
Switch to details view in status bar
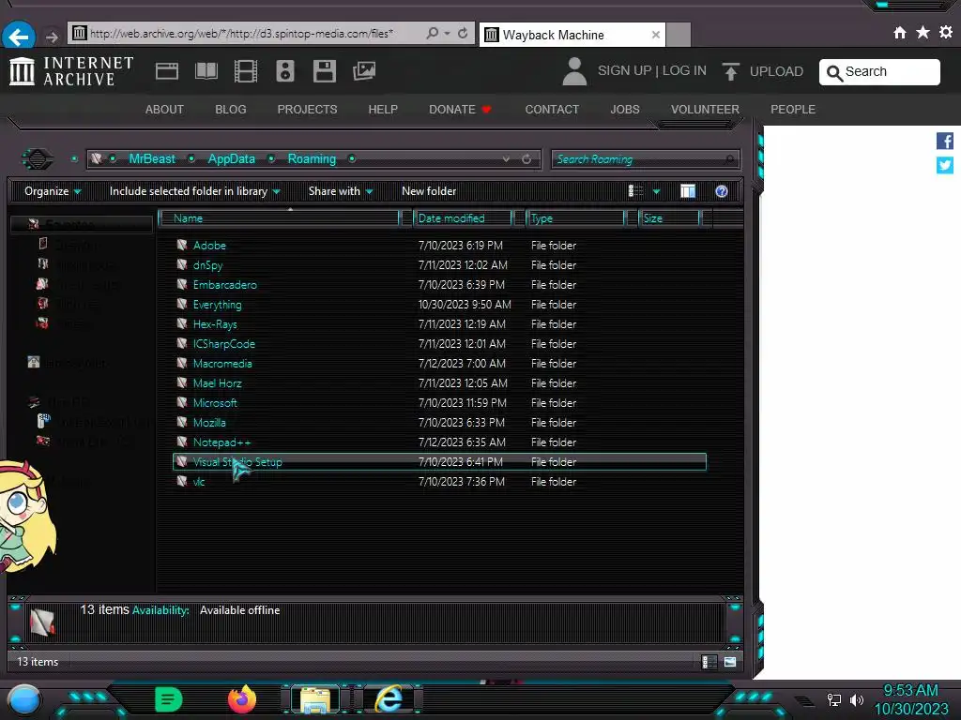coord(709,662)
